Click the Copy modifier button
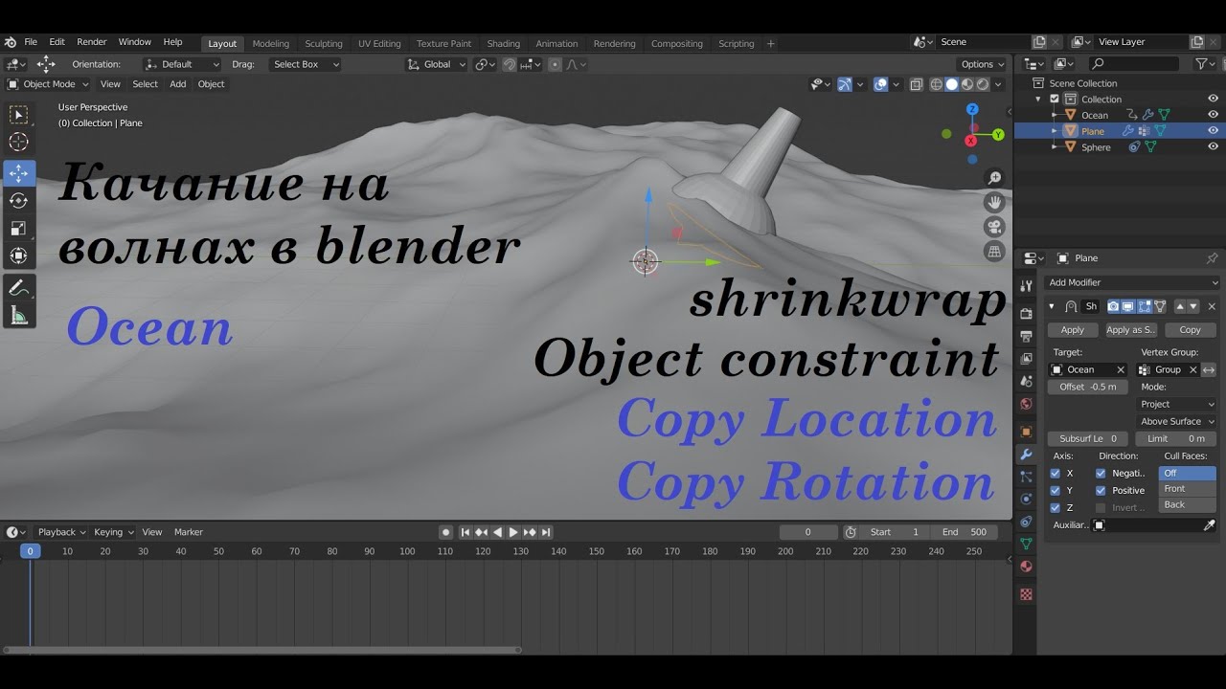Viewport: 1226px width, 689px height. click(1190, 330)
